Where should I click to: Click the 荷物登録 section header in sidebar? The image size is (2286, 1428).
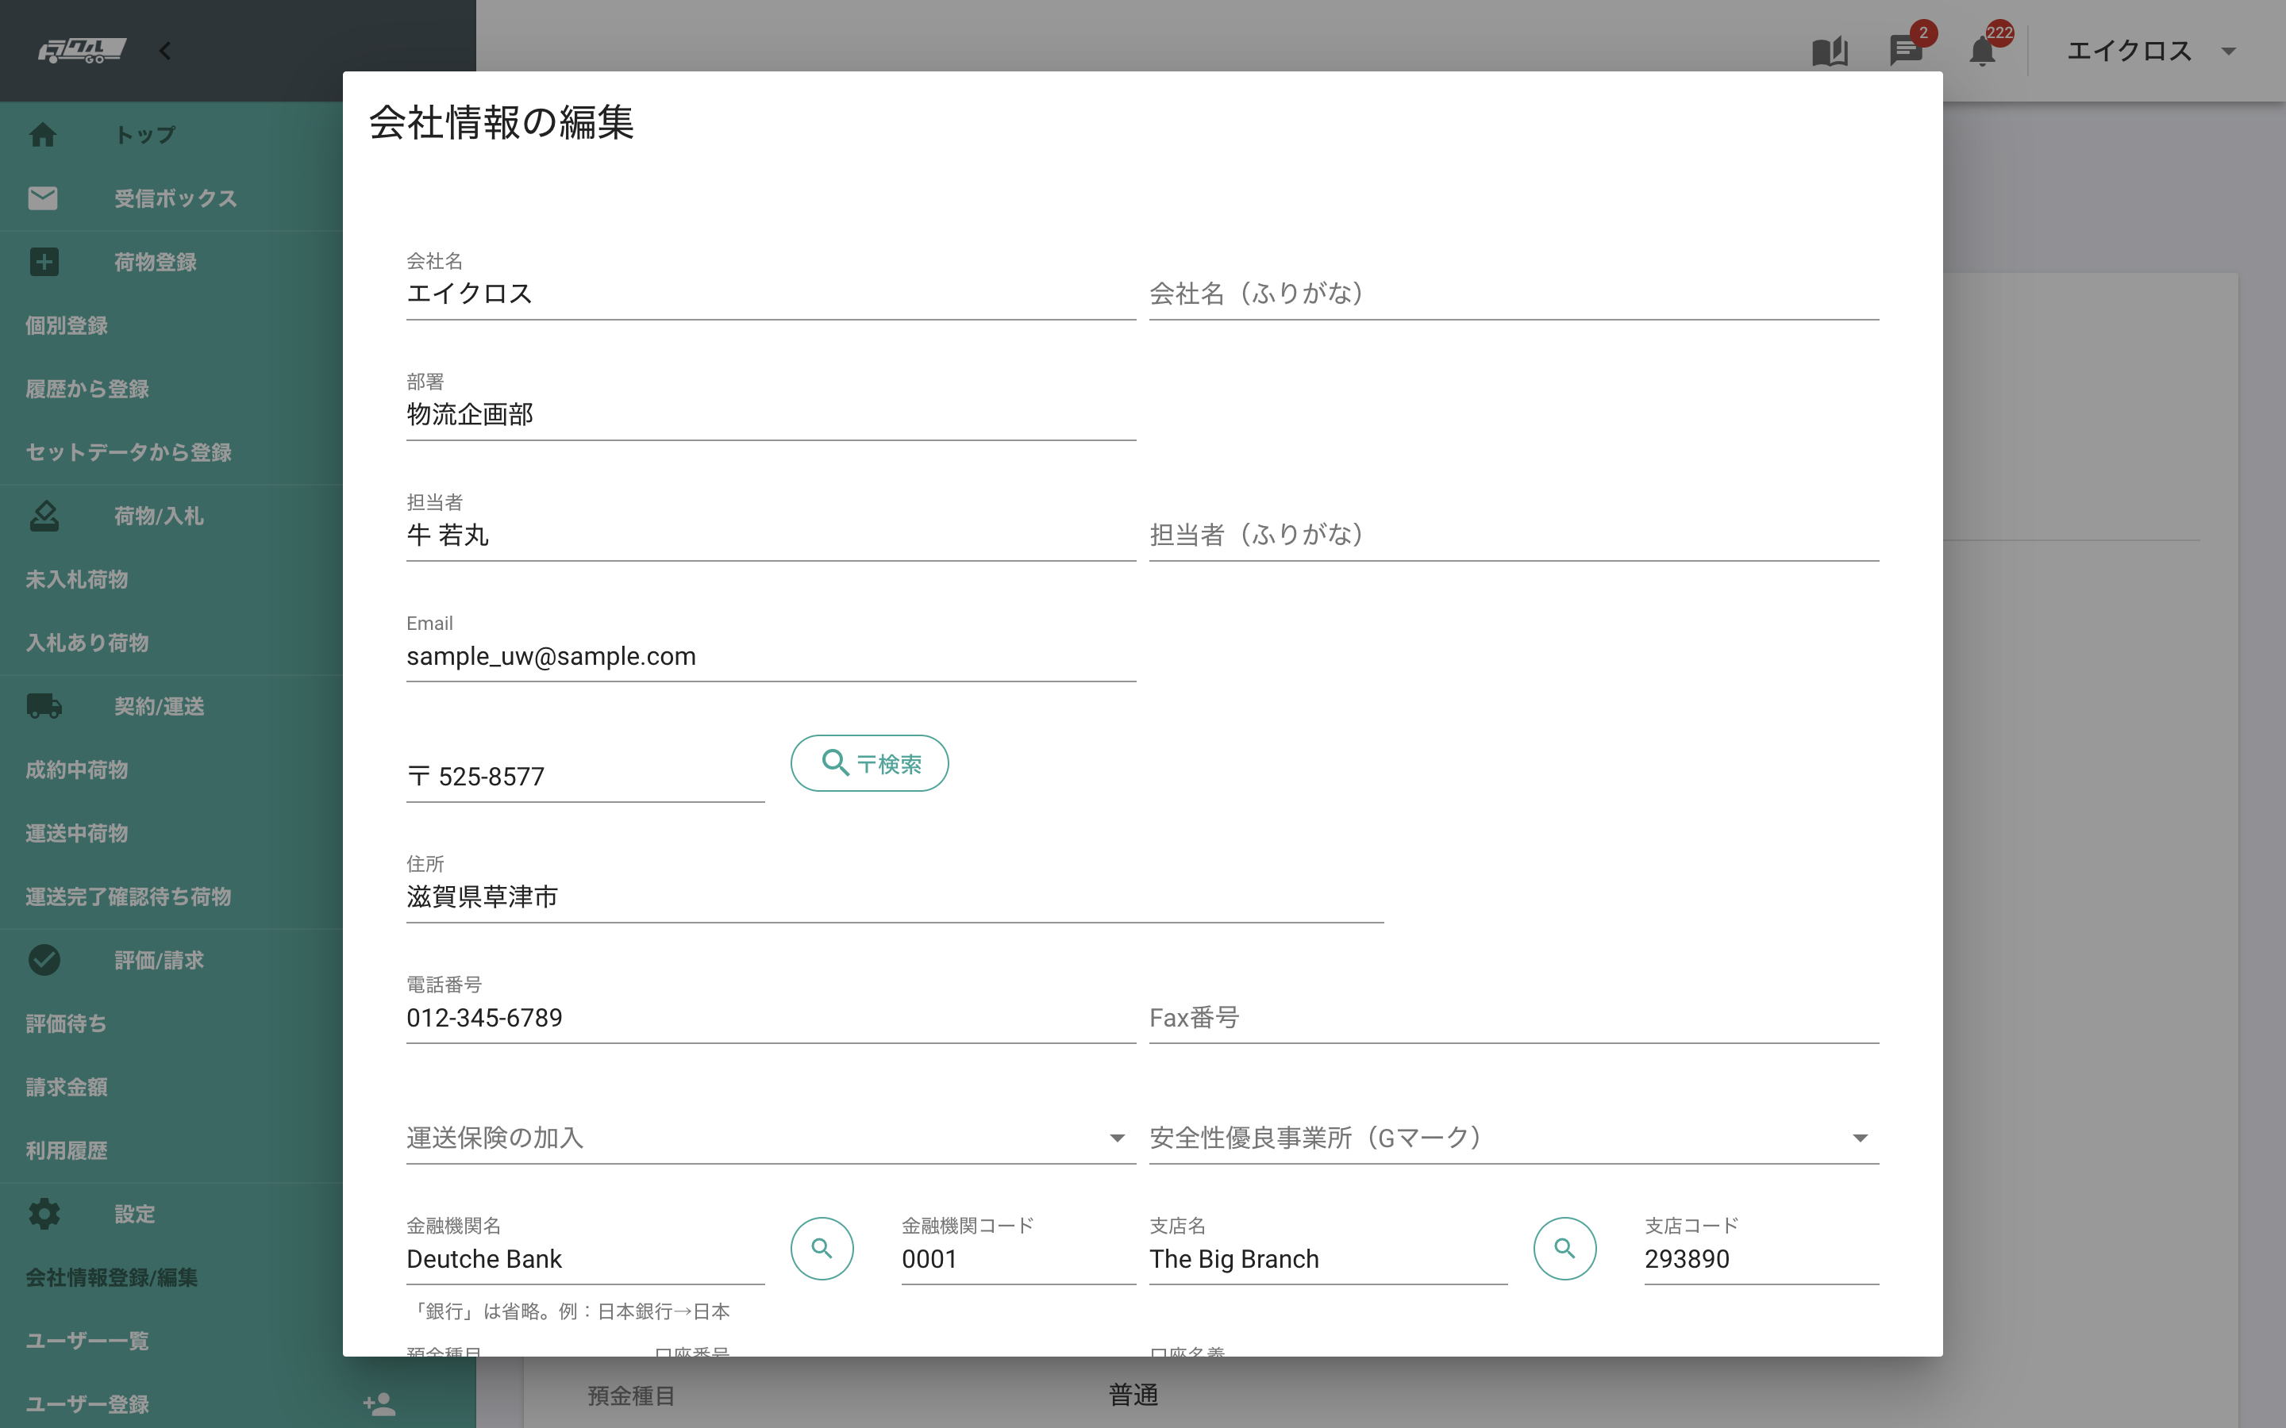point(155,262)
